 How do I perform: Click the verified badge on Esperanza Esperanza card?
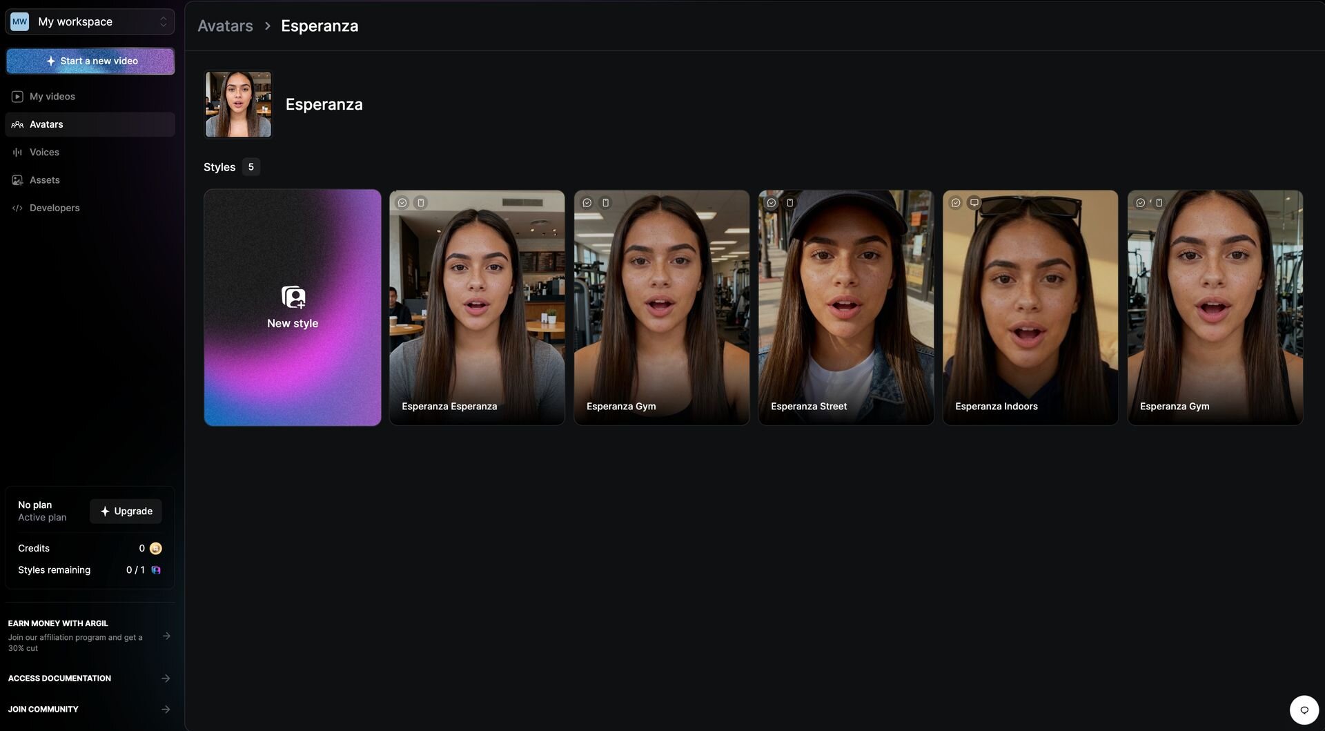pos(402,203)
